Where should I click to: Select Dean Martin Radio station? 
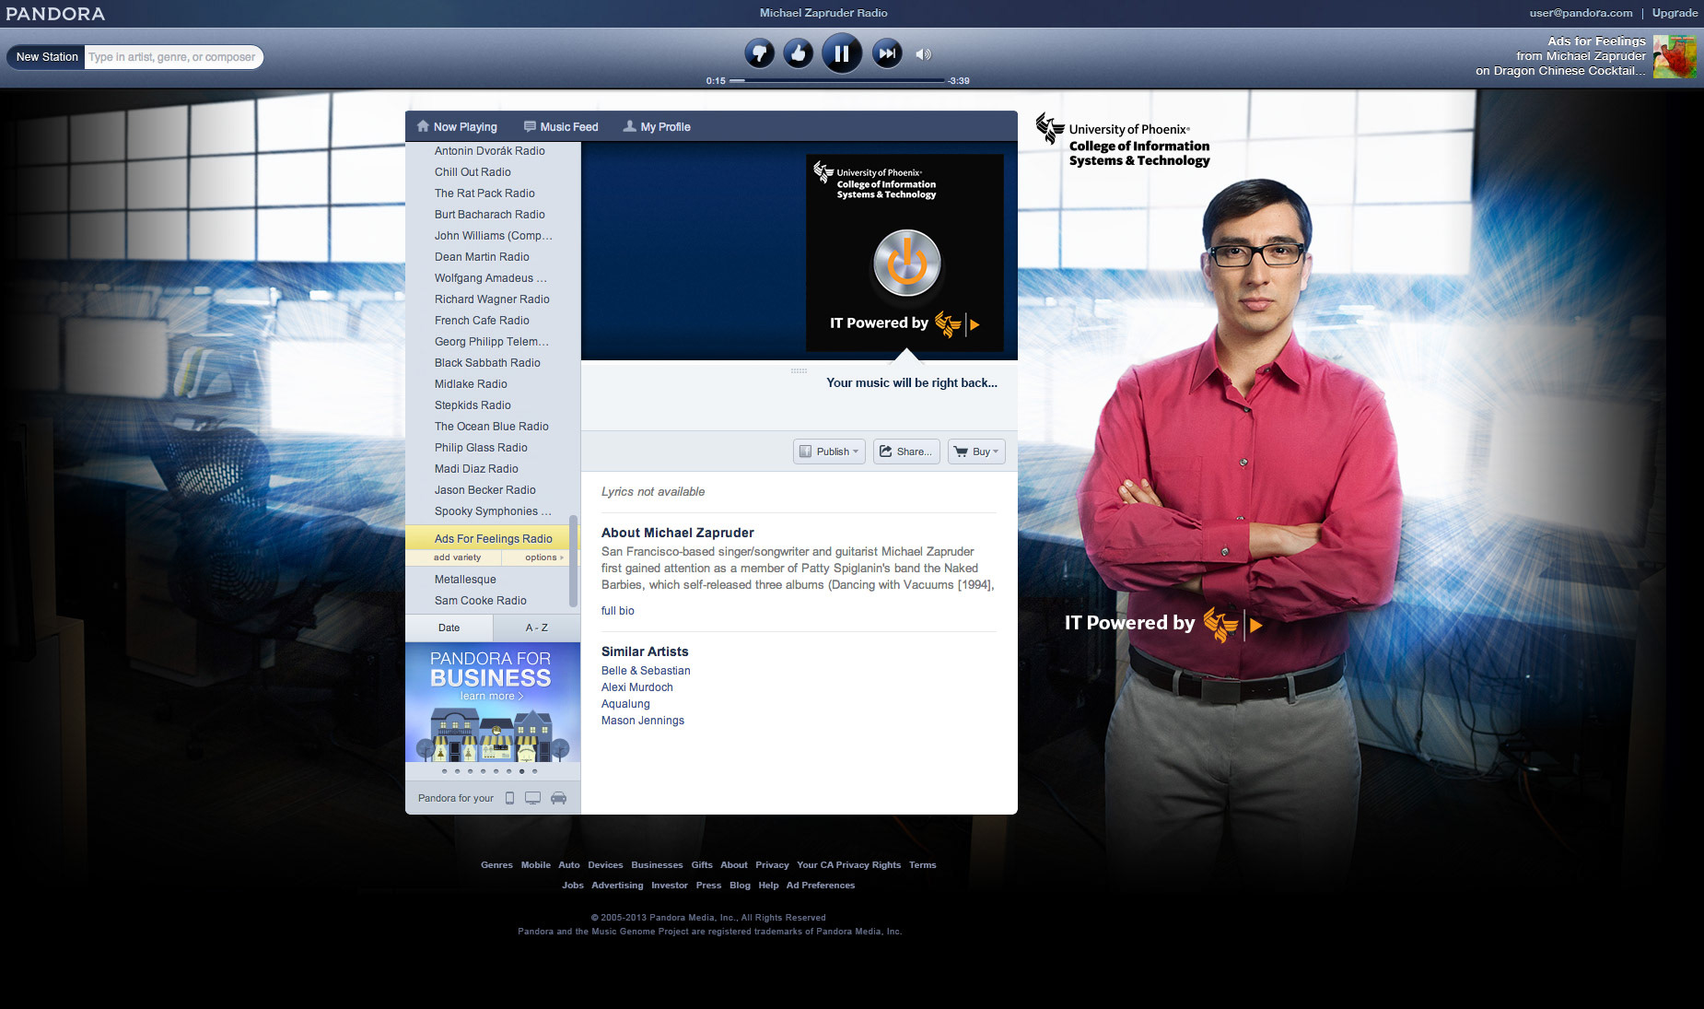(x=482, y=257)
